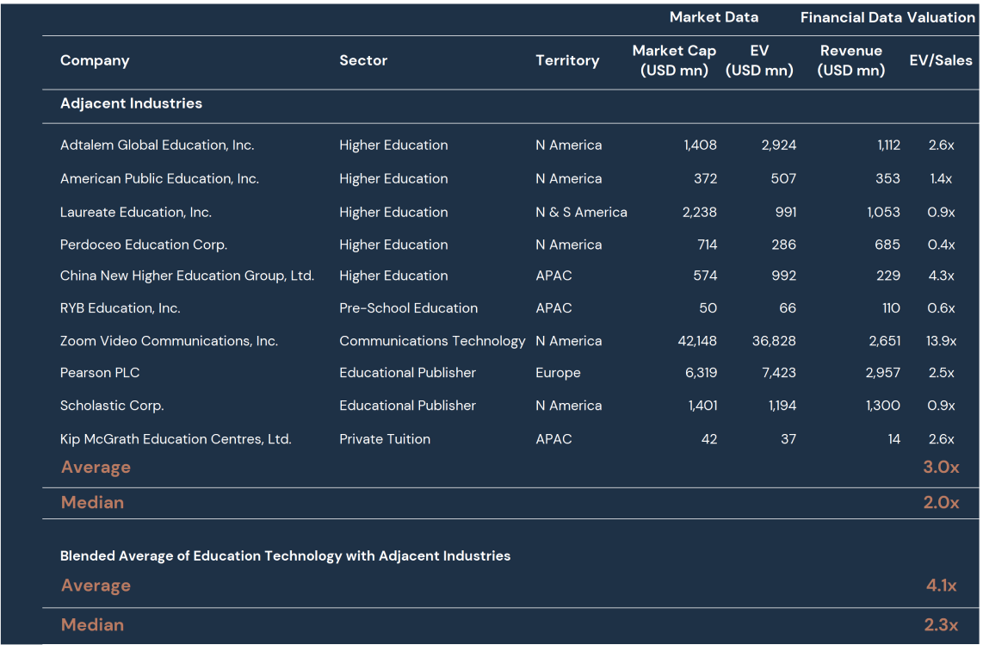
Task: Select Zoom Video Communications, Inc. name
Action: click(x=169, y=341)
